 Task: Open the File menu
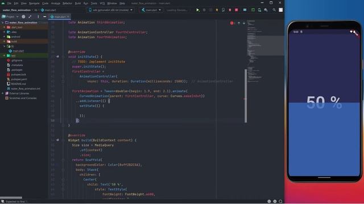(x=9, y=3)
